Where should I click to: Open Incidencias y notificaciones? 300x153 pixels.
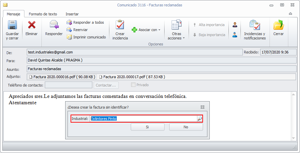click(255, 25)
